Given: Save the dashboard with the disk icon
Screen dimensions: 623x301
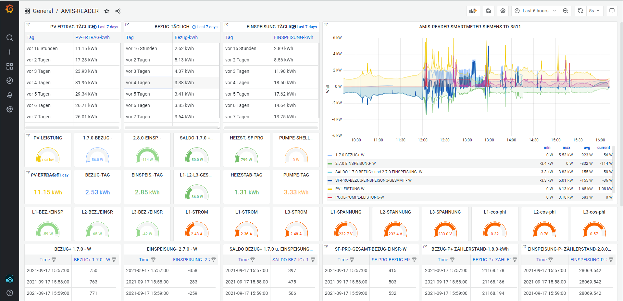Looking at the screenshot, I should click(489, 11).
